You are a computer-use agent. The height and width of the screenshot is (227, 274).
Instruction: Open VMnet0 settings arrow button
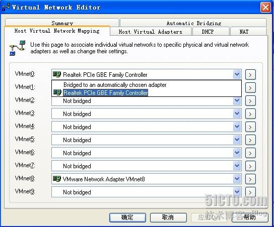250,75
